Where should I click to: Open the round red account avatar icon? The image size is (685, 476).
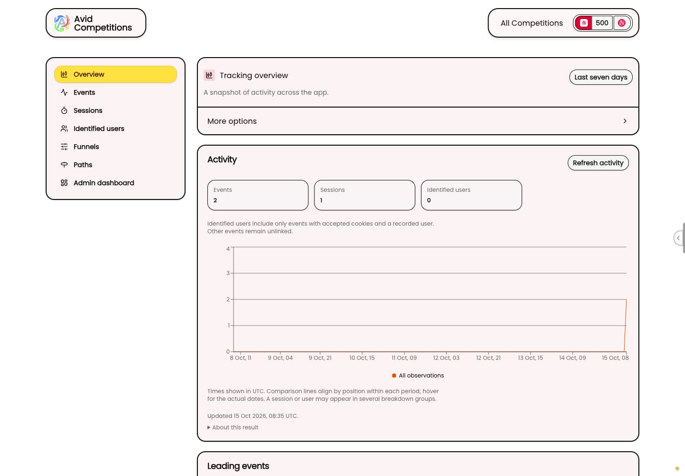click(x=622, y=23)
